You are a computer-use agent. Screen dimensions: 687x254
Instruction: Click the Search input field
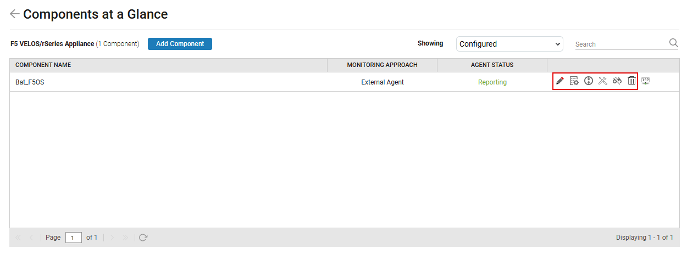tap(620, 44)
